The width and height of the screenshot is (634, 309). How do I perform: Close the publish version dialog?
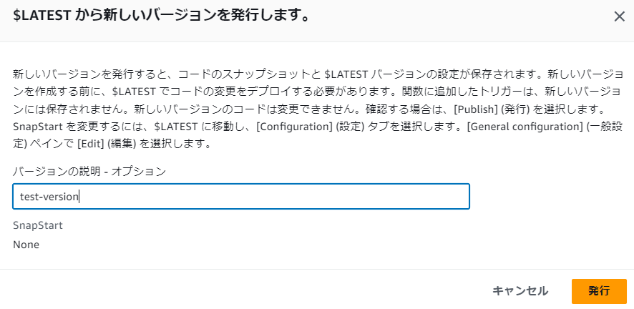[x=619, y=16]
